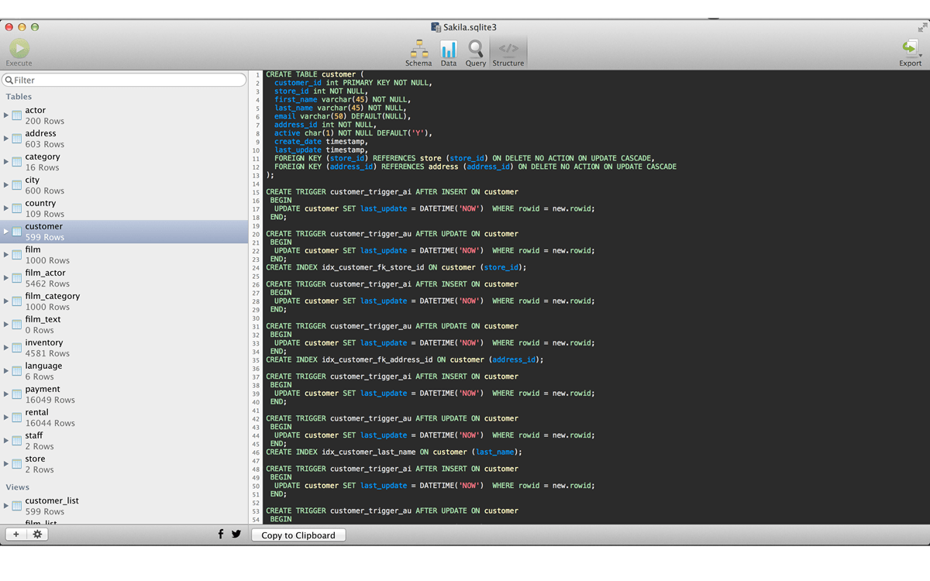Open the gear actions menu
This screenshot has height=581, width=930.
(37, 535)
